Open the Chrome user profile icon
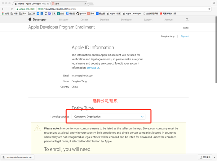The image size is (217, 161). pyautogui.click(x=214, y=3)
